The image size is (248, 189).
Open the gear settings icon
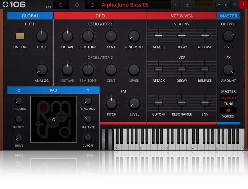coord(226,5)
